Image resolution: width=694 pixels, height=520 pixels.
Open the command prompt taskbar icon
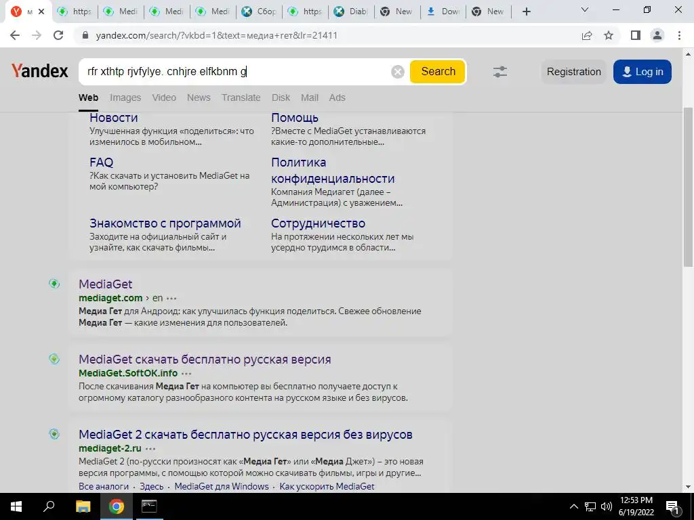[x=149, y=506]
